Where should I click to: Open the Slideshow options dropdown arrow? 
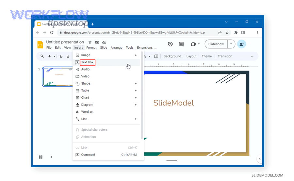click(231, 44)
